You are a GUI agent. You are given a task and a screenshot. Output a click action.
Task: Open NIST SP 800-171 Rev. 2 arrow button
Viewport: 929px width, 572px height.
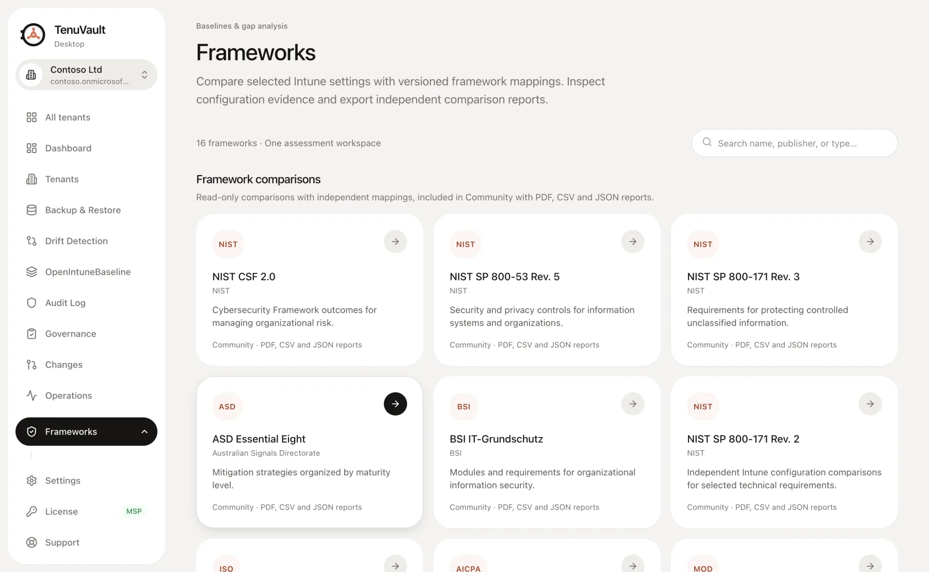click(x=870, y=404)
